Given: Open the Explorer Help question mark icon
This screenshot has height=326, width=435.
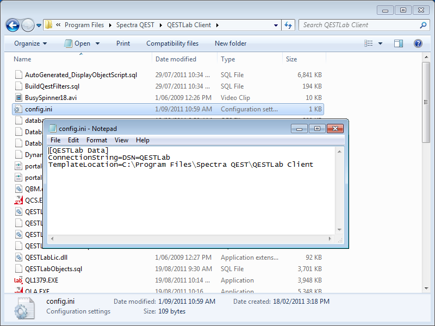Looking at the screenshot, I should click(x=418, y=43).
